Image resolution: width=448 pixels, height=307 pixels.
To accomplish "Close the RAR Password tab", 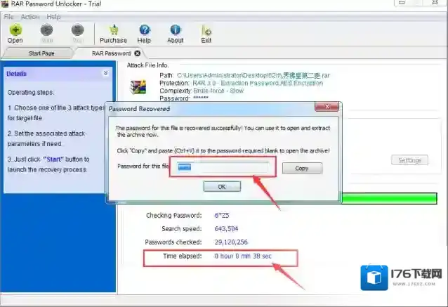I will [138, 53].
